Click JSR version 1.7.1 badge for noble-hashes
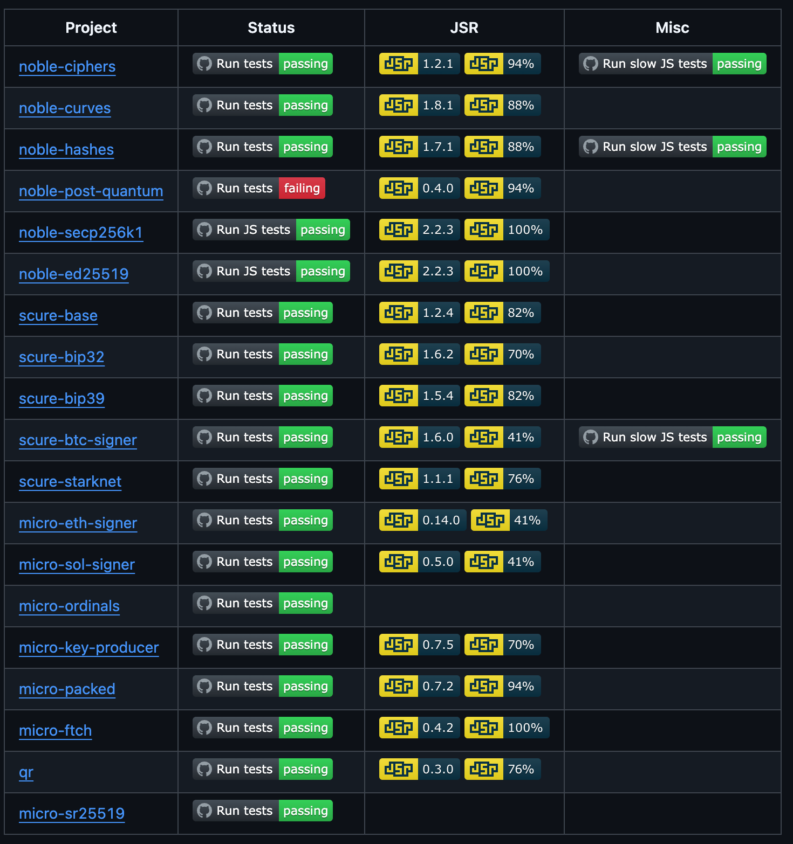Screen dimensions: 793x844 [x=420, y=147]
